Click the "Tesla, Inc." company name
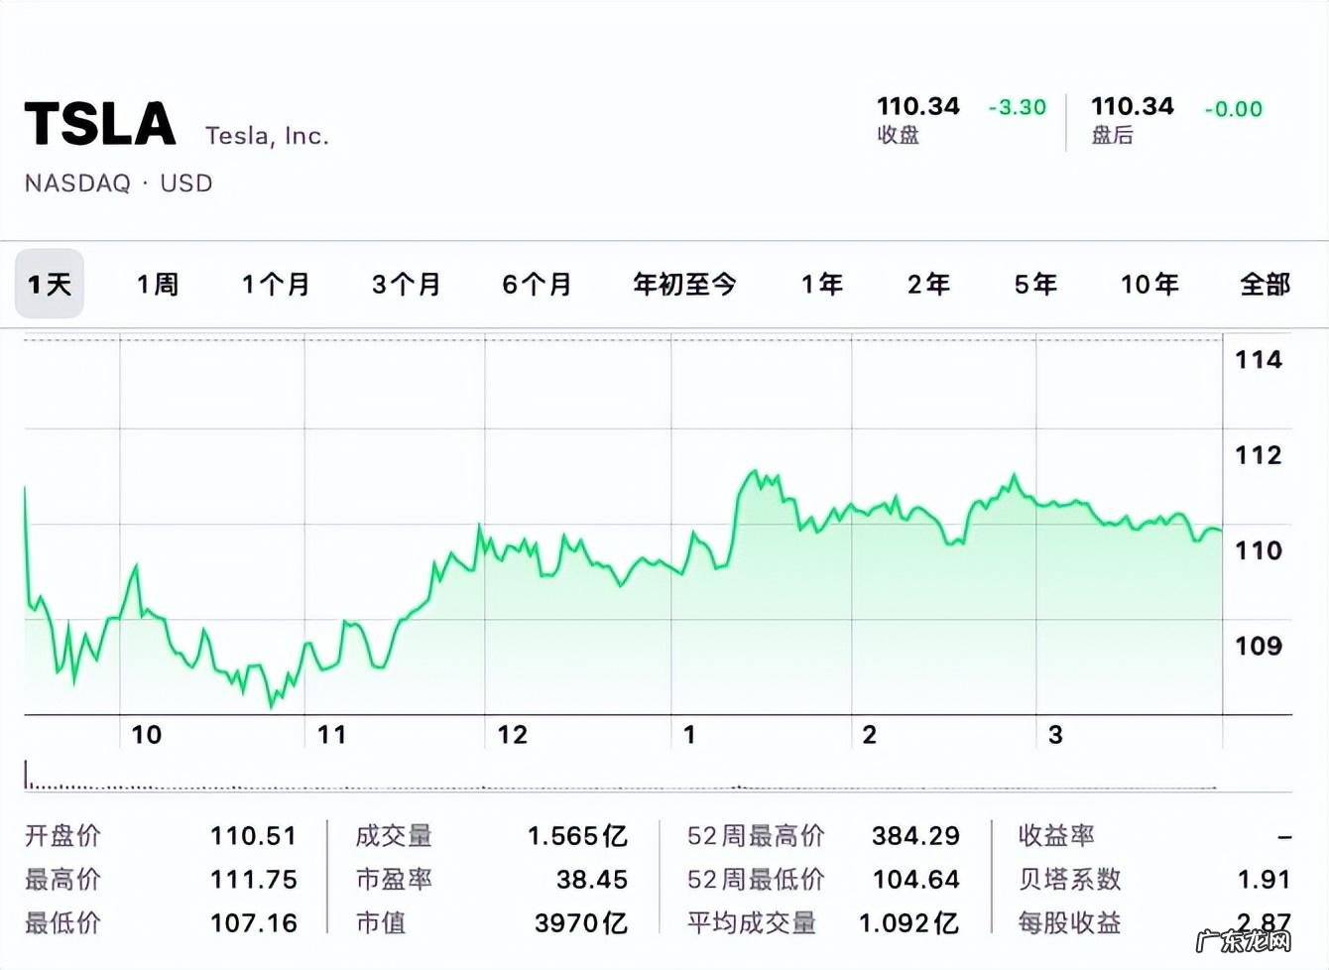 pos(266,134)
